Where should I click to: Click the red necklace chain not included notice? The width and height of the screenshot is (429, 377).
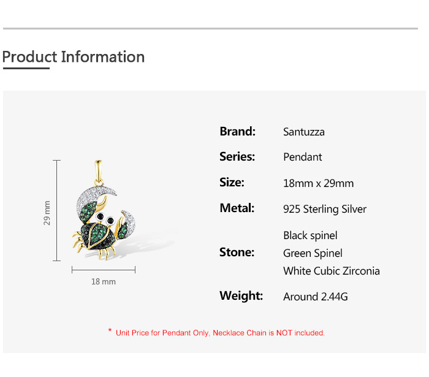(x=220, y=333)
